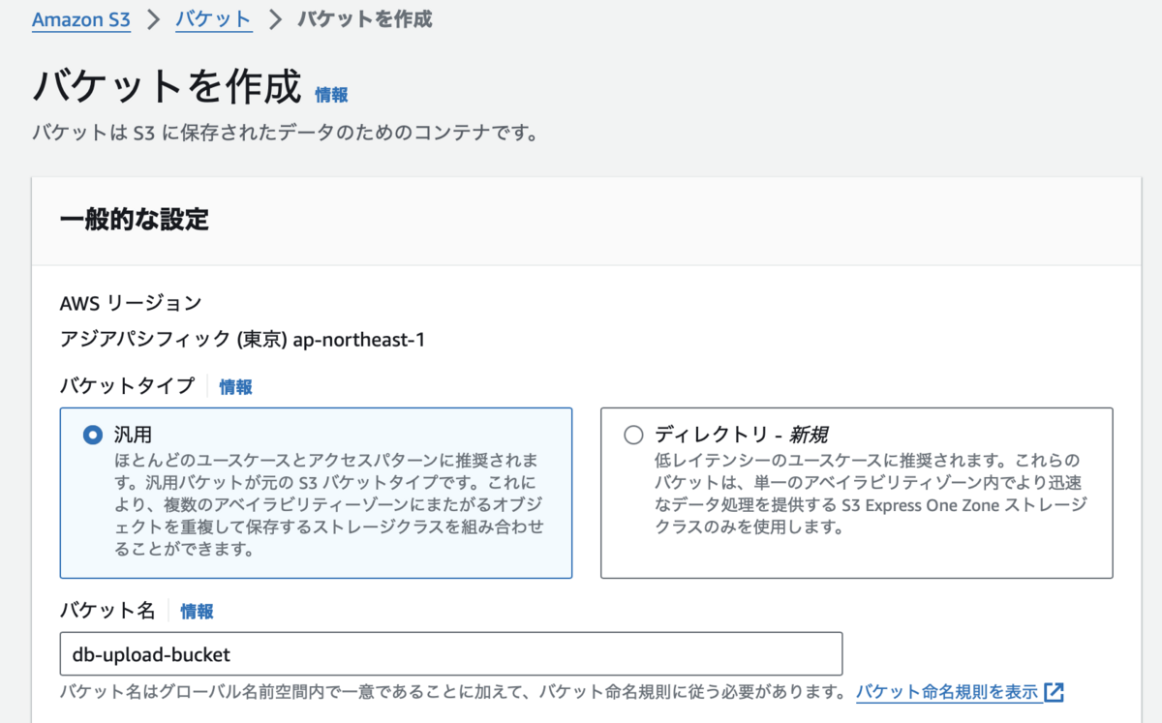Click the 汎用 option card
Image resolution: width=1162 pixels, height=723 pixels.
pyautogui.click(x=314, y=494)
